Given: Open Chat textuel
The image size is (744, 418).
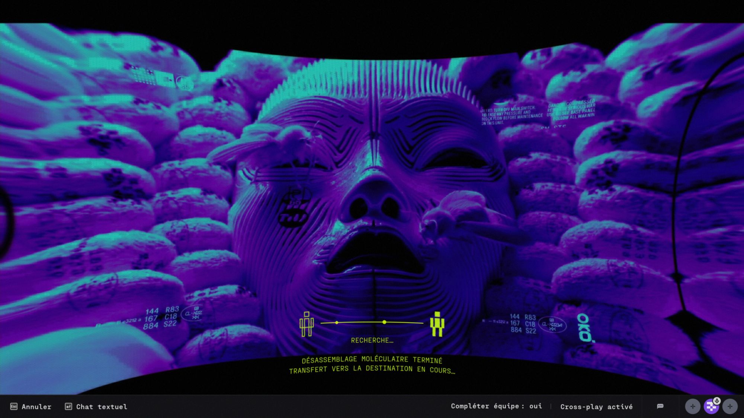Looking at the screenshot, I should point(101,407).
